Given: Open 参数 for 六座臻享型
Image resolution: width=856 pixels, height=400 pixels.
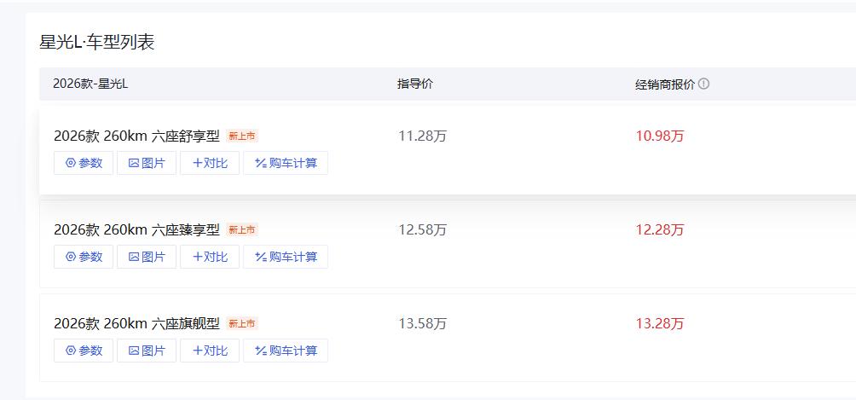Looking at the screenshot, I should pos(84,257).
